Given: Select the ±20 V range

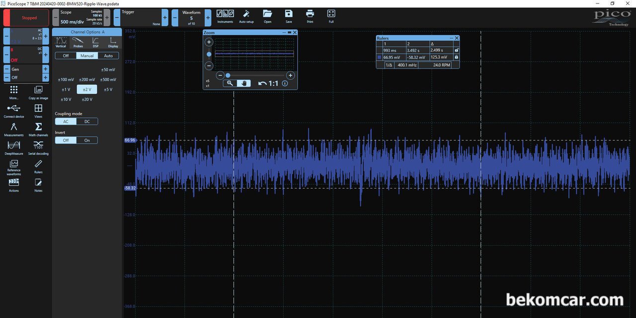Looking at the screenshot, I should click(x=87, y=100).
